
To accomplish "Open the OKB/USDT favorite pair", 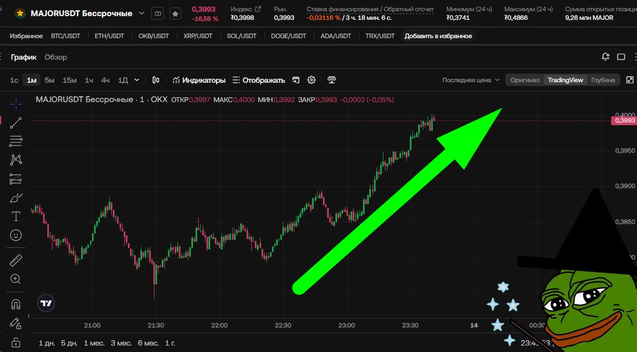I will (x=154, y=35).
